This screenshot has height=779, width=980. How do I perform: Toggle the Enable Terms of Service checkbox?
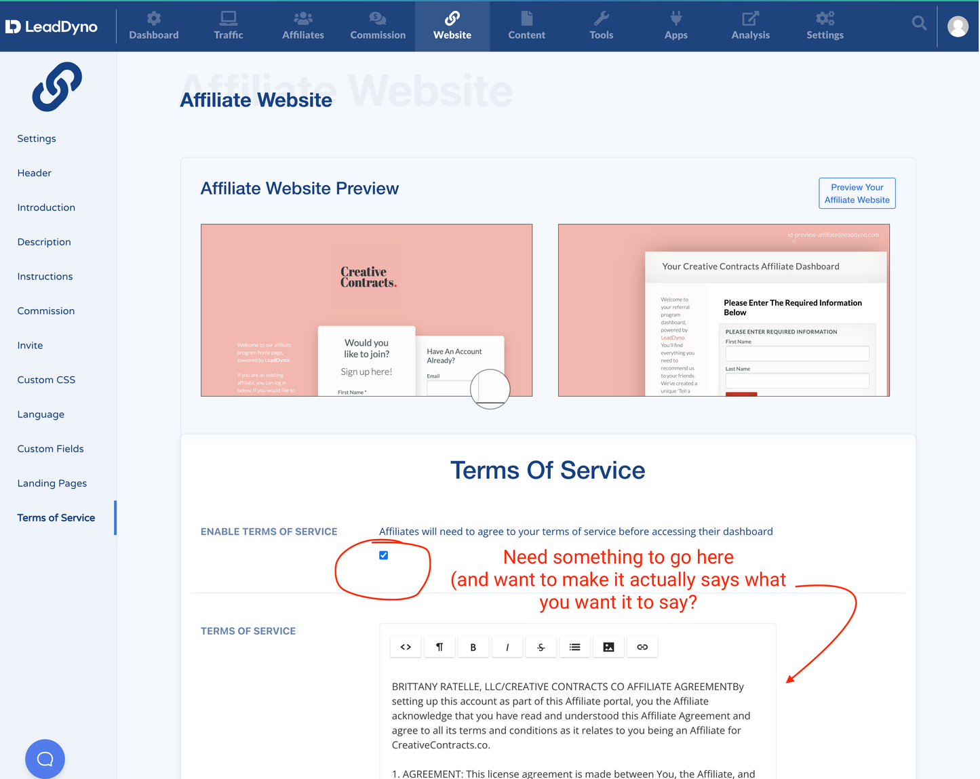tap(384, 555)
